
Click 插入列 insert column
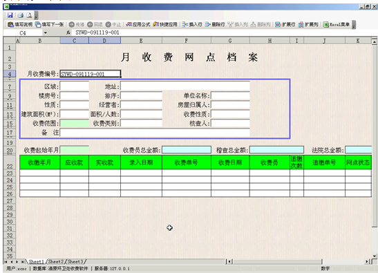238,24
